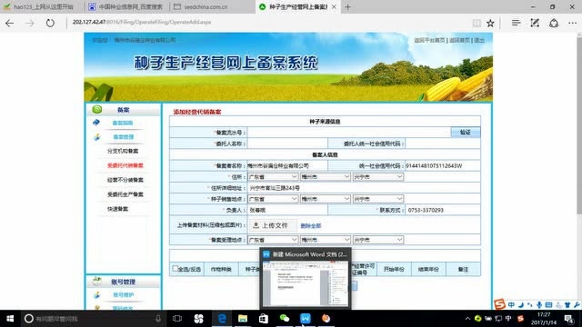Select 分支机构备案 in the sidebar
Viewport: 582px width, 327px height.
pyautogui.click(x=123, y=151)
